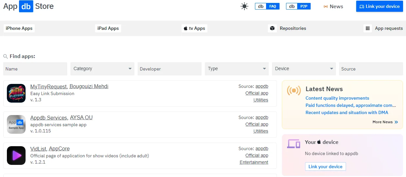
Task: Open Content quality improvements news
Action: point(337,98)
